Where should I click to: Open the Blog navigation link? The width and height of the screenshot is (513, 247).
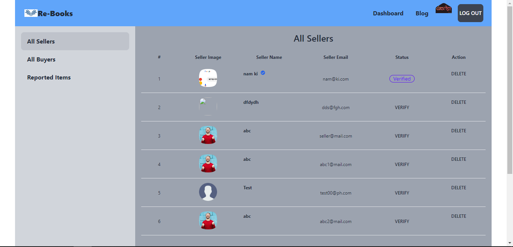tap(422, 13)
